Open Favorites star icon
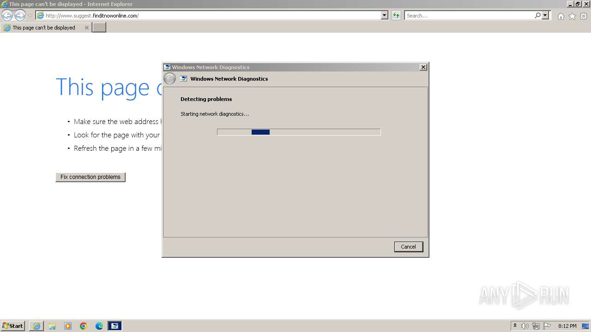The image size is (591, 332). point(572,16)
